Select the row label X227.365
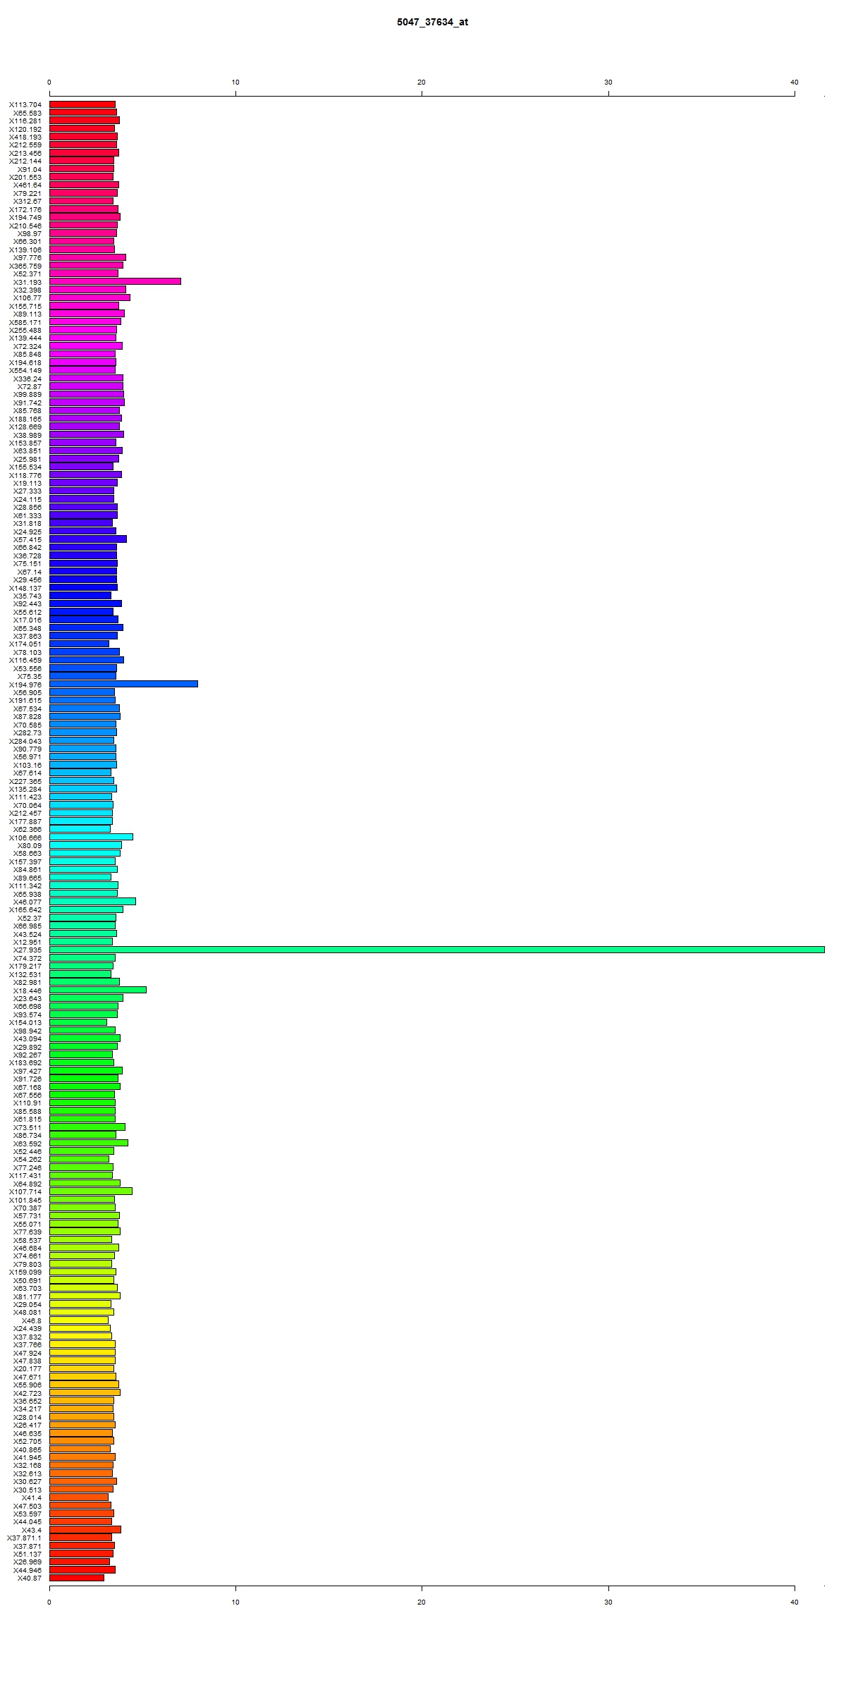846x1692 pixels. click(25, 781)
